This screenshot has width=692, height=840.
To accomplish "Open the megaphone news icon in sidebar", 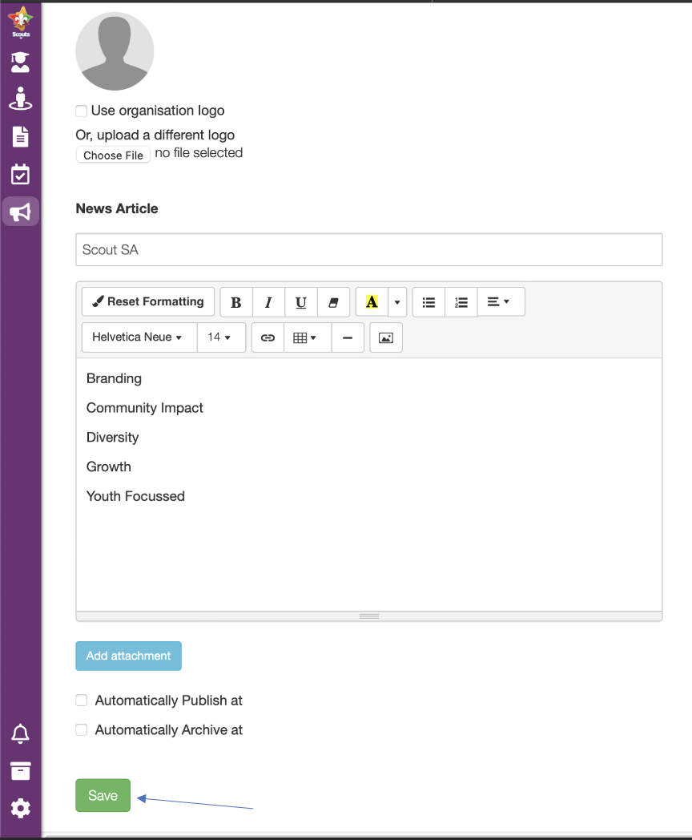I will [x=20, y=212].
